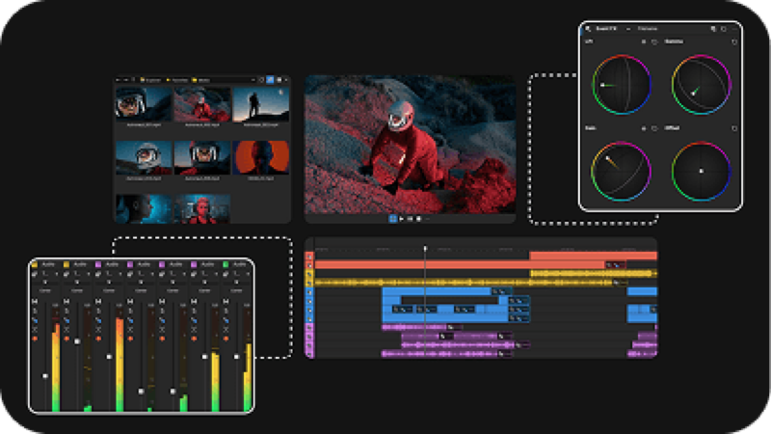Click the fader handle on first mixer channel

point(45,376)
